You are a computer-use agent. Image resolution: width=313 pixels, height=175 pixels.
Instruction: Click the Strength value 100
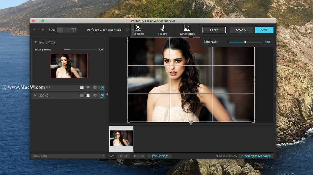coord(267,42)
